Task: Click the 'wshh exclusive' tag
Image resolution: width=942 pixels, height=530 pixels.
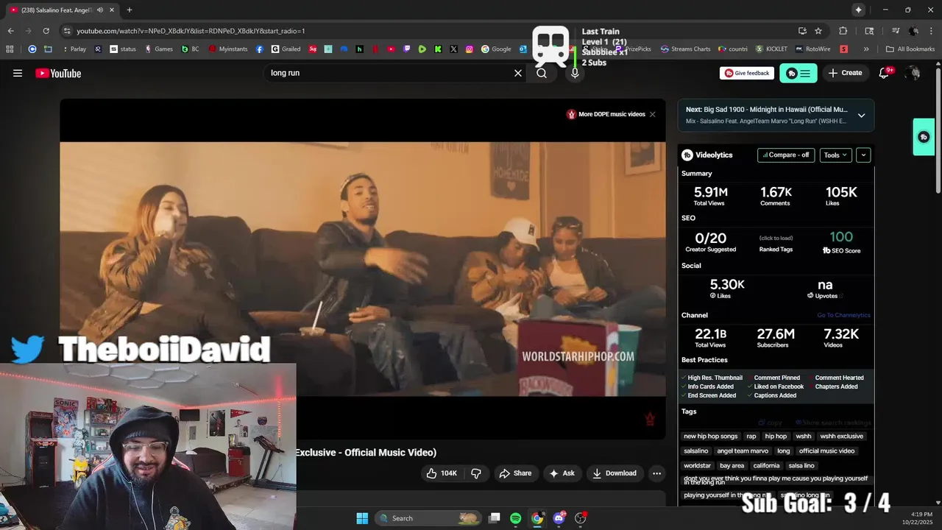Action: [842, 437]
